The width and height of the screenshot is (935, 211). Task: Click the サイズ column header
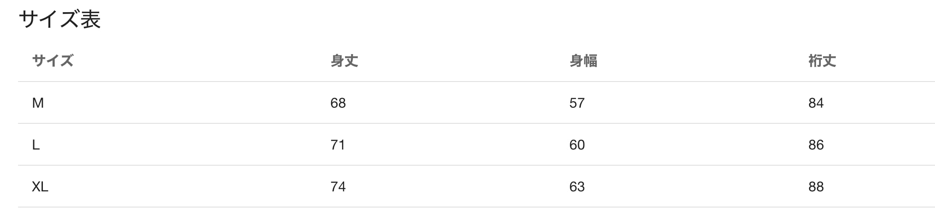(52, 61)
